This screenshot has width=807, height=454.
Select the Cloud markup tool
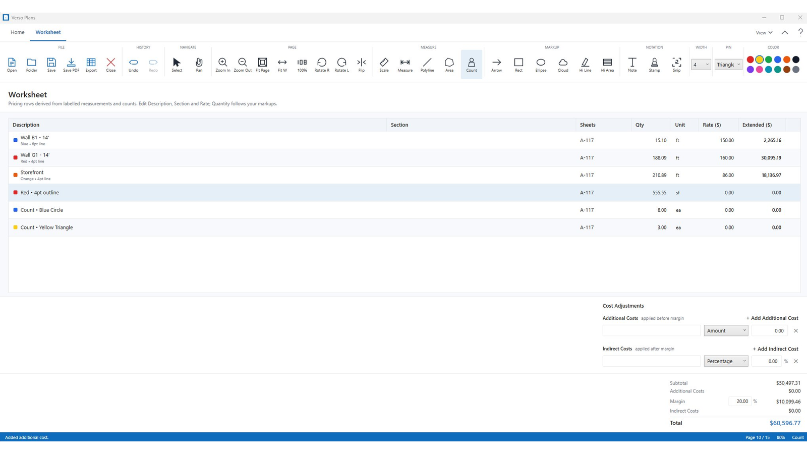[563, 64]
